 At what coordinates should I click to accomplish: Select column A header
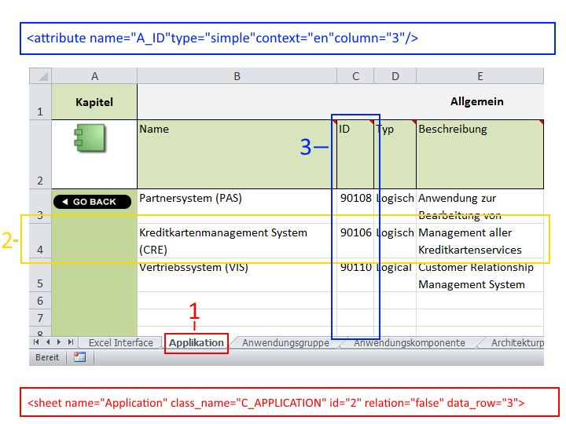(x=94, y=75)
